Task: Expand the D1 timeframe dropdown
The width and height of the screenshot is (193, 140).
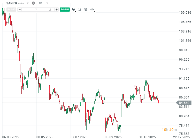Action: coord(47,3)
